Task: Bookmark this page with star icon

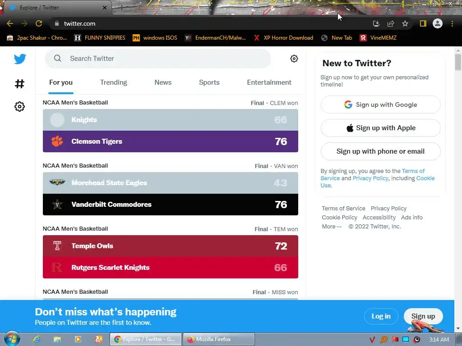Action: (405, 23)
